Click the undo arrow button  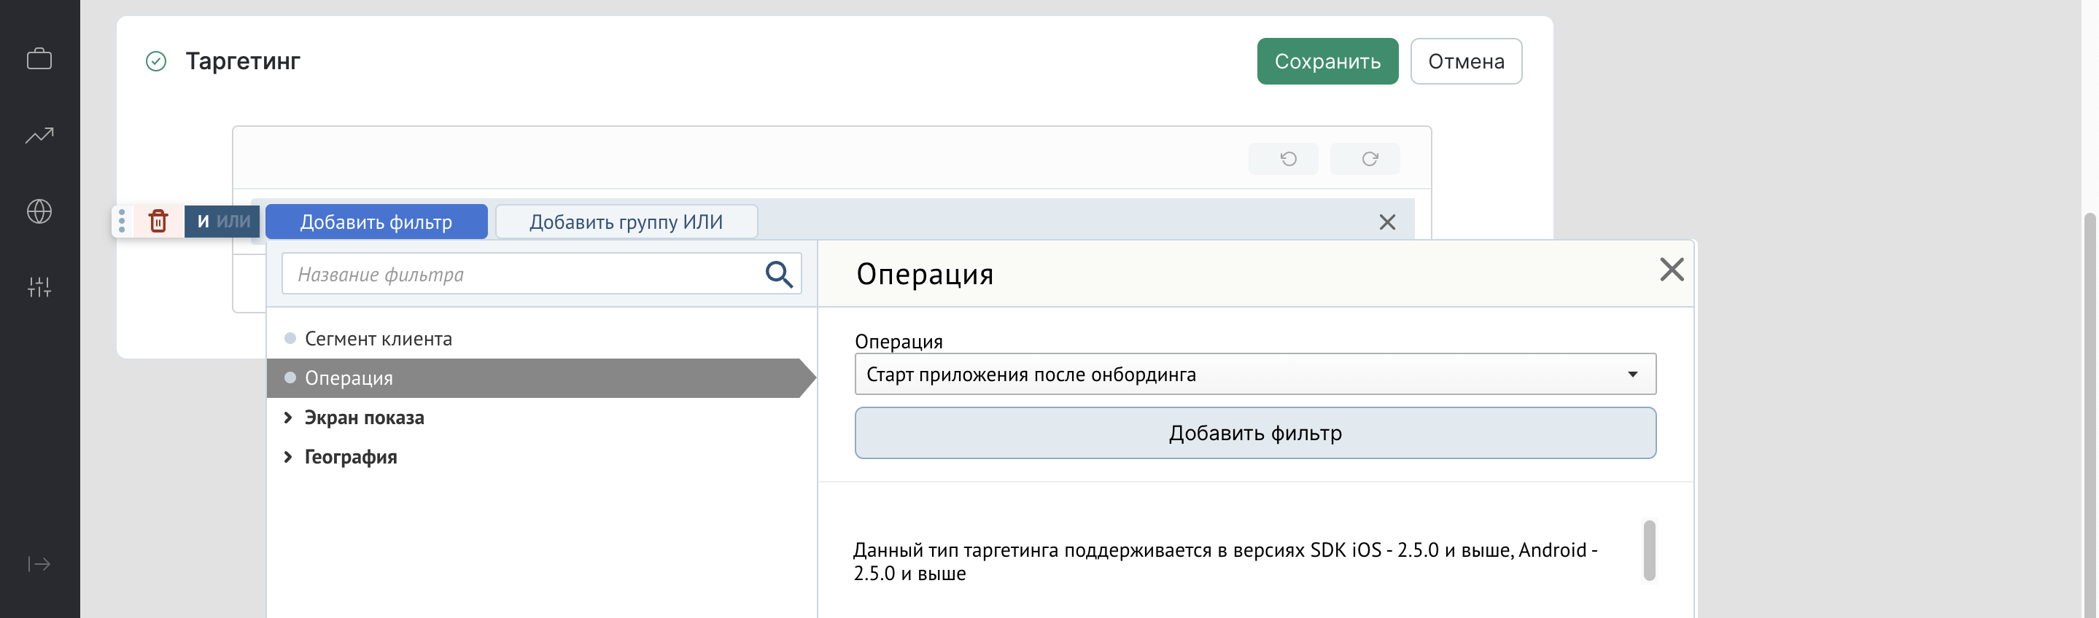click(x=1284, y=159)
